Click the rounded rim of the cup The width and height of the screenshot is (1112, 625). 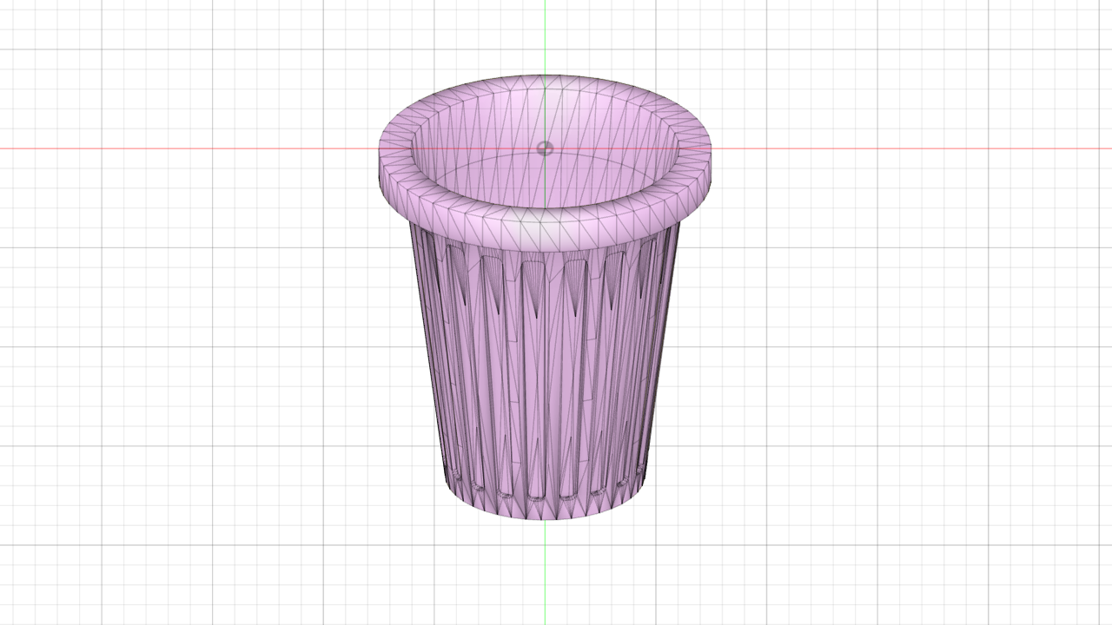coord(546,227)
